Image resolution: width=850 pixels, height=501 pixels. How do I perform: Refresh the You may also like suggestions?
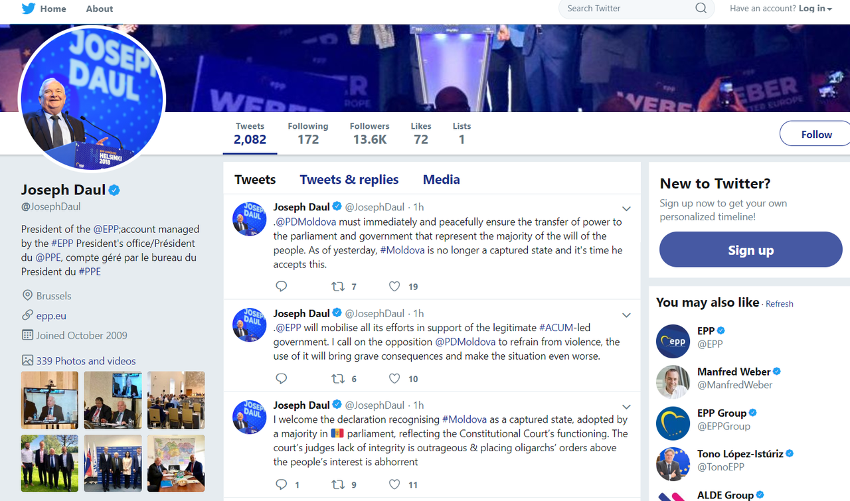click(780, 304)
